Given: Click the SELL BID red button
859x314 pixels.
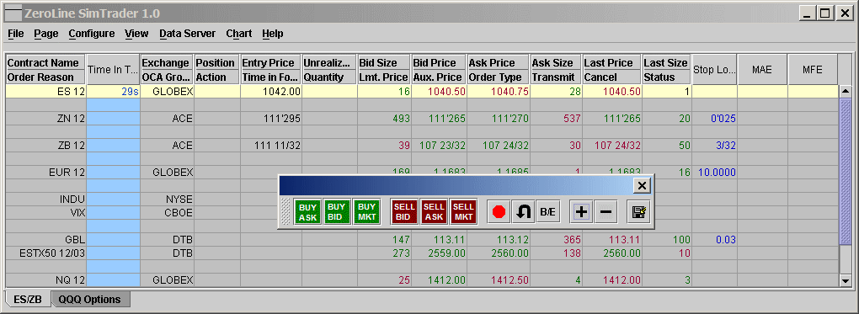Looking at the screenshot, I should pos(404,212).
